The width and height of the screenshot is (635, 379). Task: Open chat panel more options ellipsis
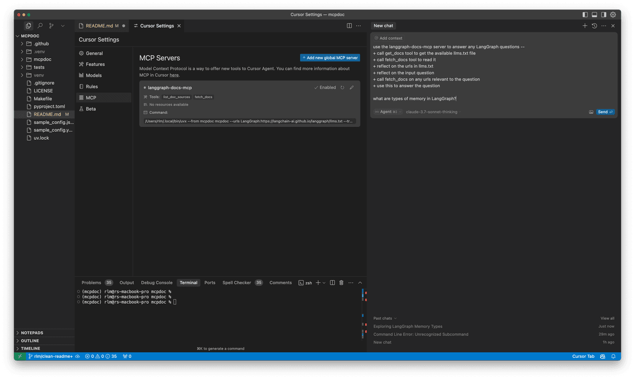click(x=604, y=25)
